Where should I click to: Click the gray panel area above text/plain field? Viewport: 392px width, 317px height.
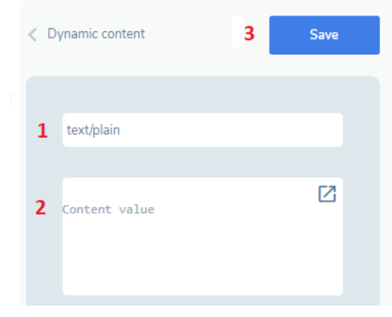pyautogui.click(x=203, y=95)
